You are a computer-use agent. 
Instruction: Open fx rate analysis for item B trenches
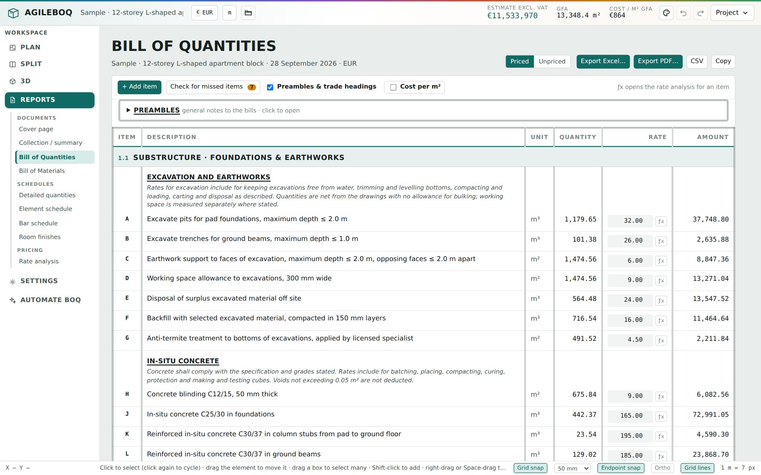[x=661, y=241]
